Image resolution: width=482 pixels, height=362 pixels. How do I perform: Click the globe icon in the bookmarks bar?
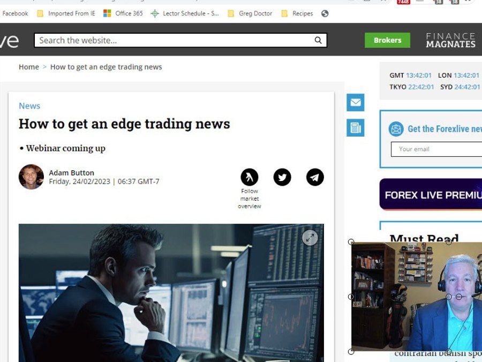click(x=325, y=13)
